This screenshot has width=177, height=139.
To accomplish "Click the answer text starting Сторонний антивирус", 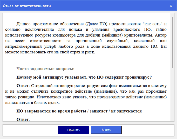I will point(86,94).
